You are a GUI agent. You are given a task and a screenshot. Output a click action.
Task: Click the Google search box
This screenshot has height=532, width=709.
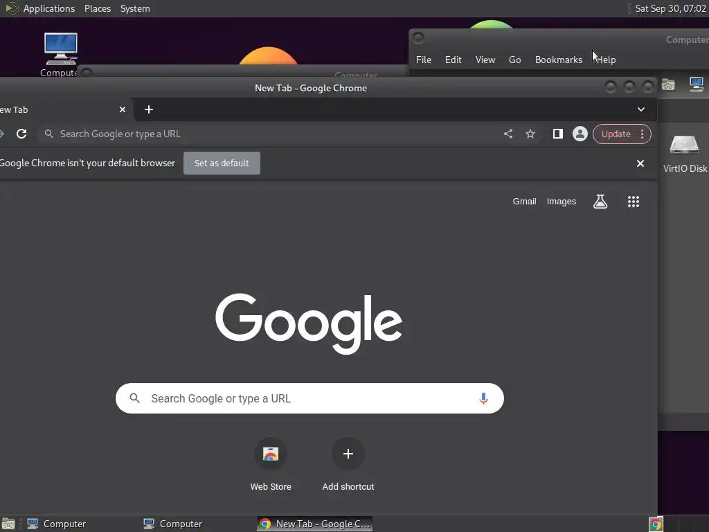(309, 398)
